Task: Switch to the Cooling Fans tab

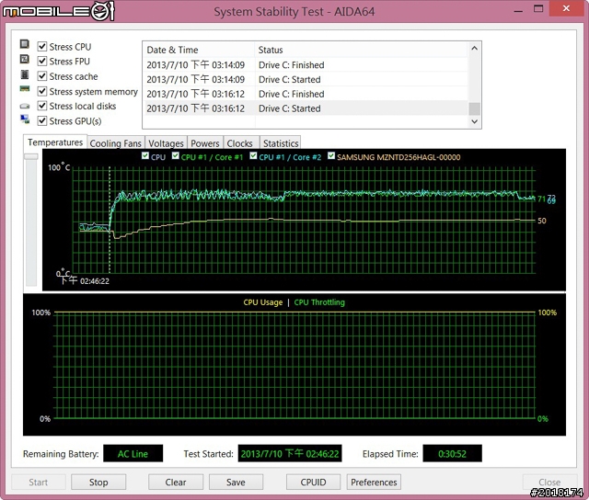Action: pos(116,143)
